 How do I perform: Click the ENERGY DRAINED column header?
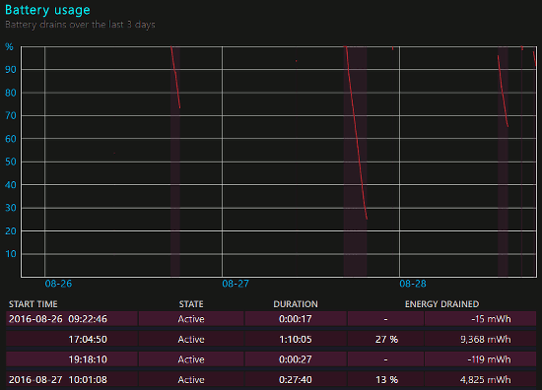coord(441,304)
